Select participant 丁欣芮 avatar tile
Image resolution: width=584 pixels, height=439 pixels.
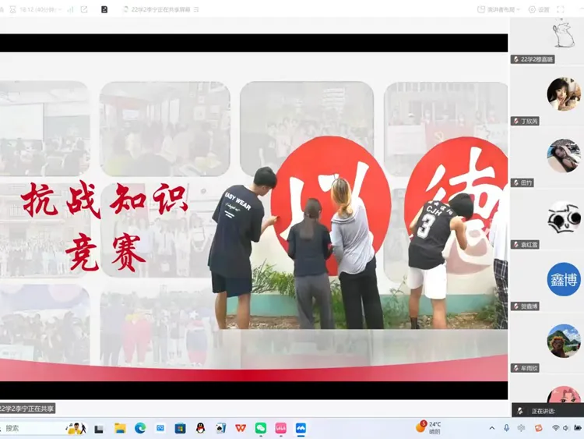(563, 94)
